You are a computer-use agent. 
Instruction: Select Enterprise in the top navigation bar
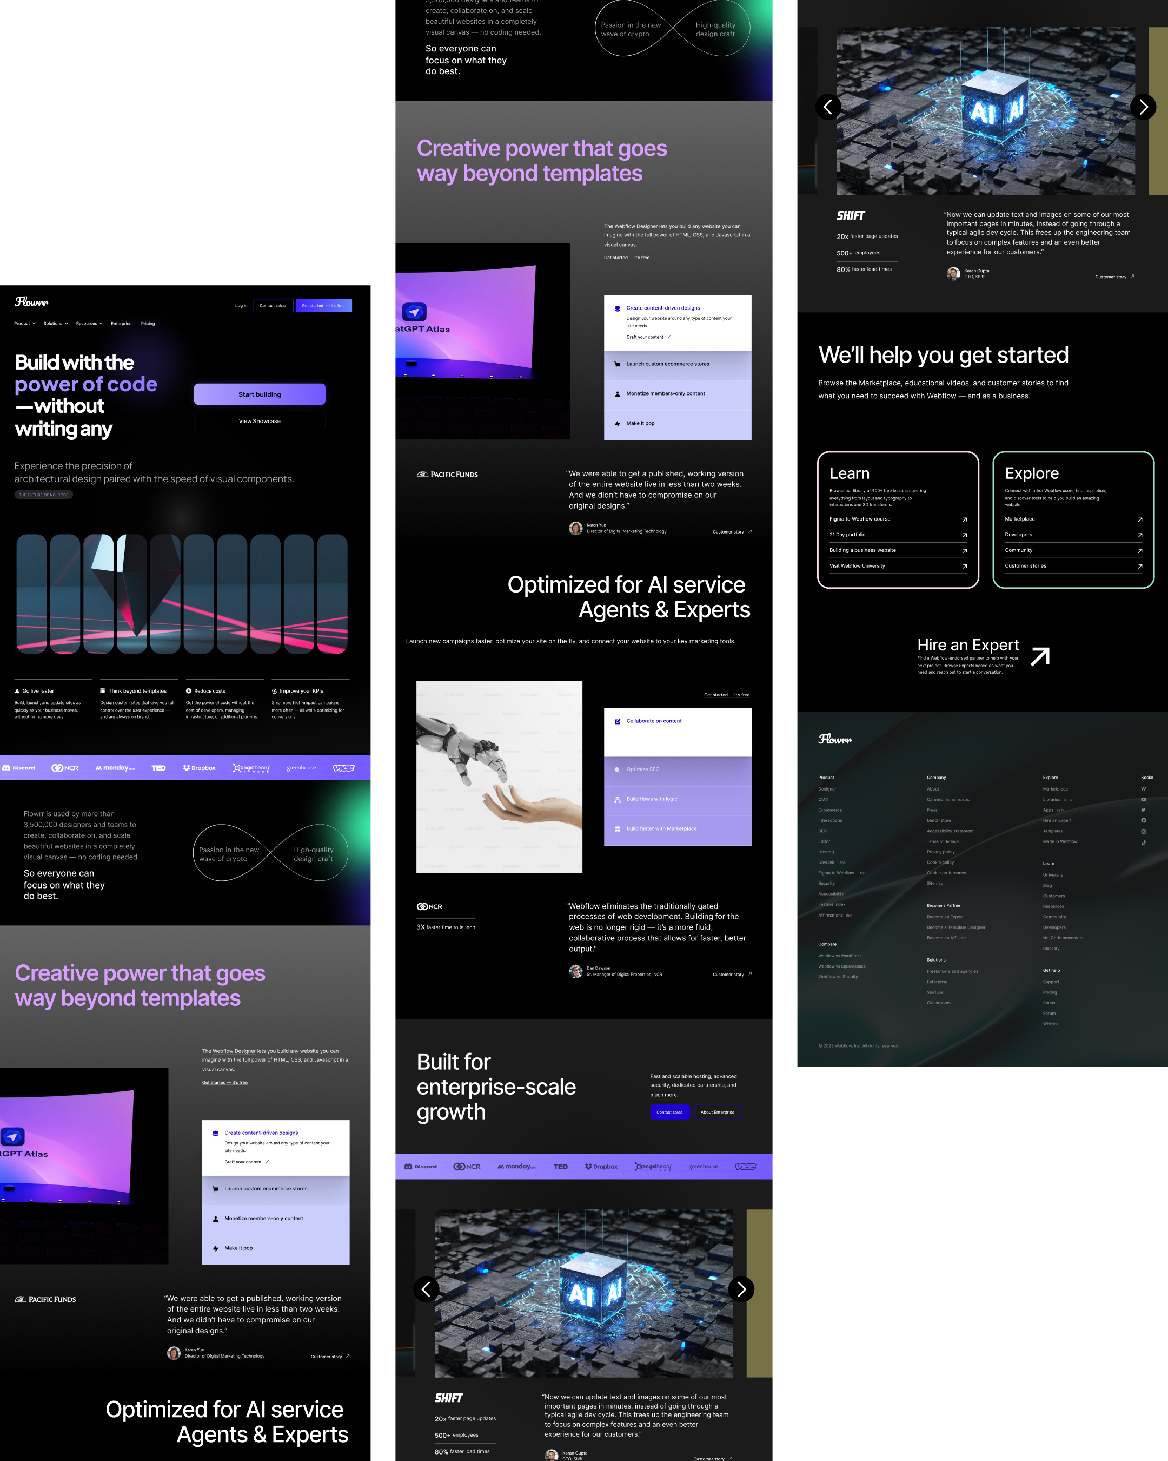point(121,323)
